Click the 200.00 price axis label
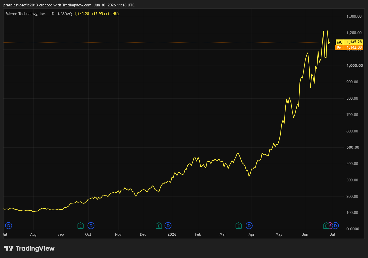Viewport: 368px width, 258px height. (x=352, y=197)
